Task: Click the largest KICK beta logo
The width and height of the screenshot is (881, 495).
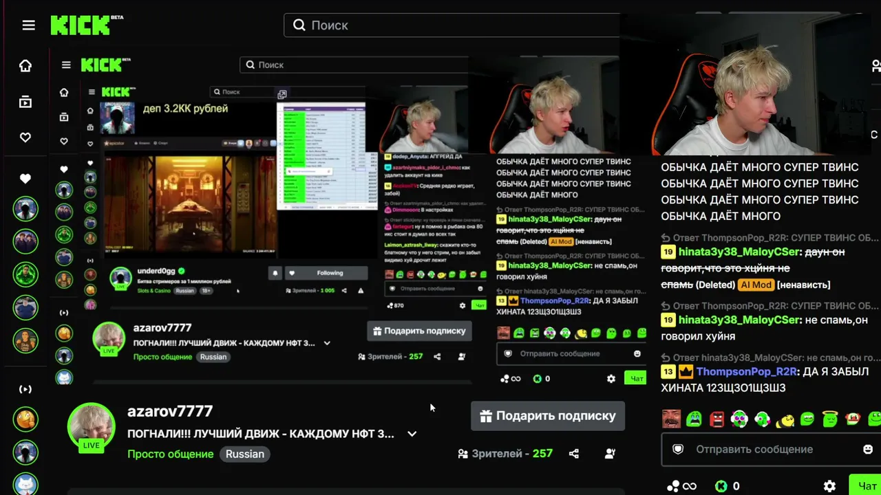Action: [87, 25]
